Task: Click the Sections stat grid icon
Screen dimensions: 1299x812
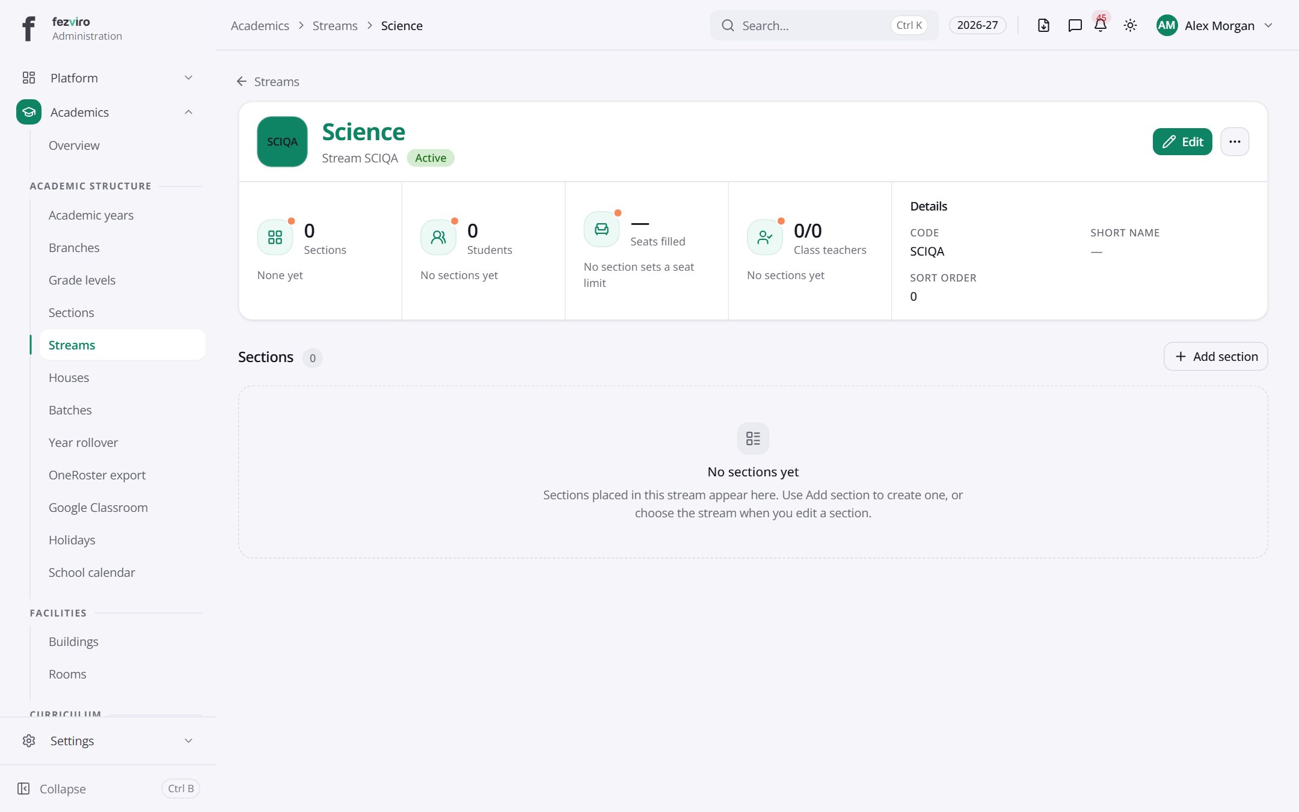Action: tap(275, 237)
